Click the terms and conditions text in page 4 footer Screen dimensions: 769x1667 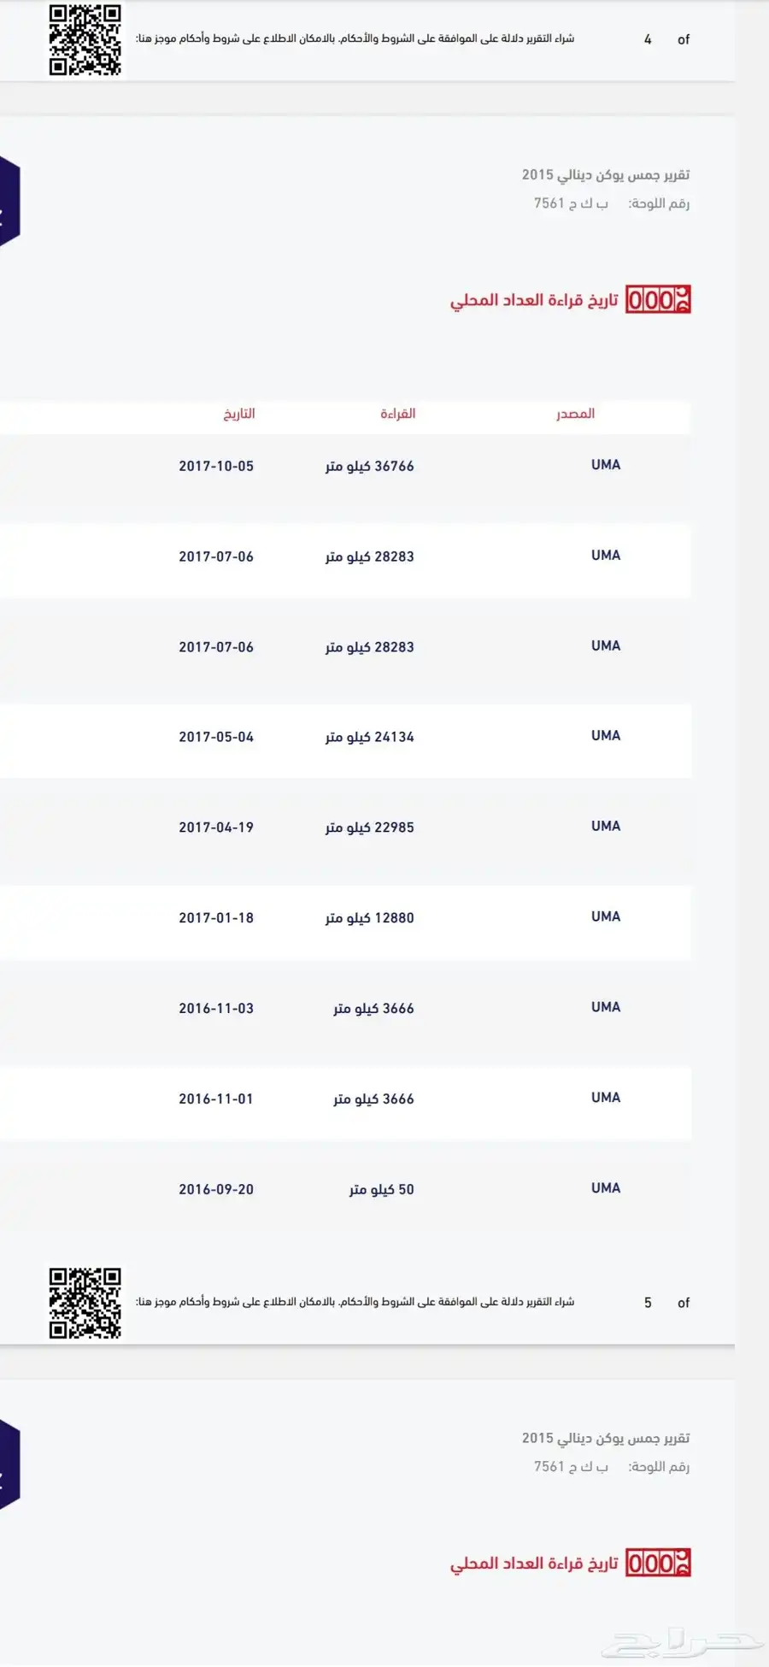point(355,38)
